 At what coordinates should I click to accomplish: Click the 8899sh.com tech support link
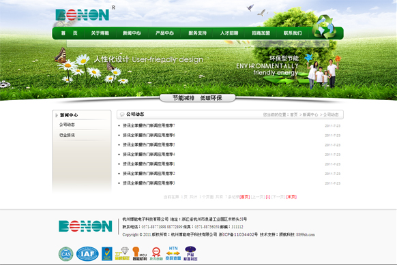click(306, 234)
